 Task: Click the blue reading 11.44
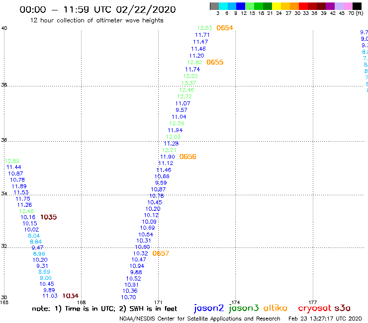click(x=13, y=167)
